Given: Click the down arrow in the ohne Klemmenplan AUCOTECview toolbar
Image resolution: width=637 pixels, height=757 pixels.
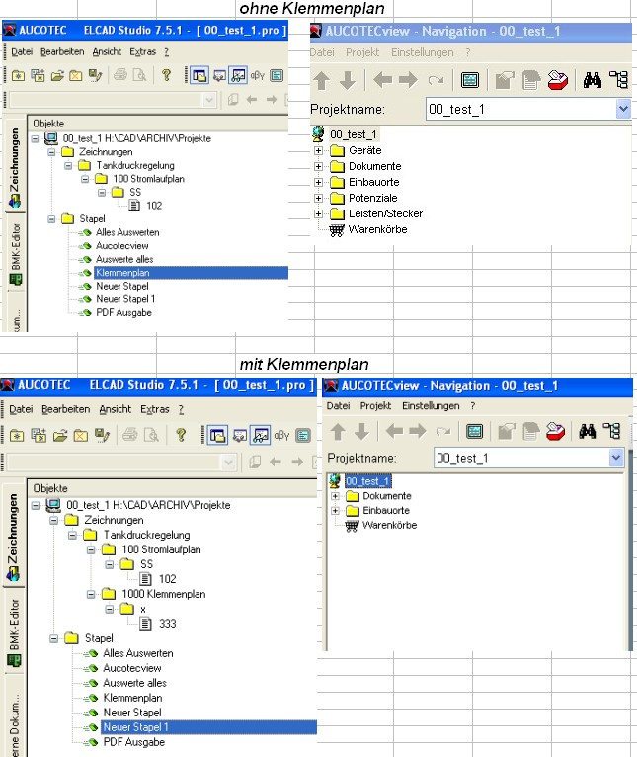Looking at the screenshot, I should tap(348, 80).
